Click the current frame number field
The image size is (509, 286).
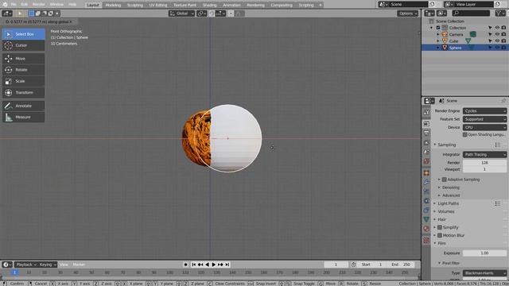click(x=336, y=265)
